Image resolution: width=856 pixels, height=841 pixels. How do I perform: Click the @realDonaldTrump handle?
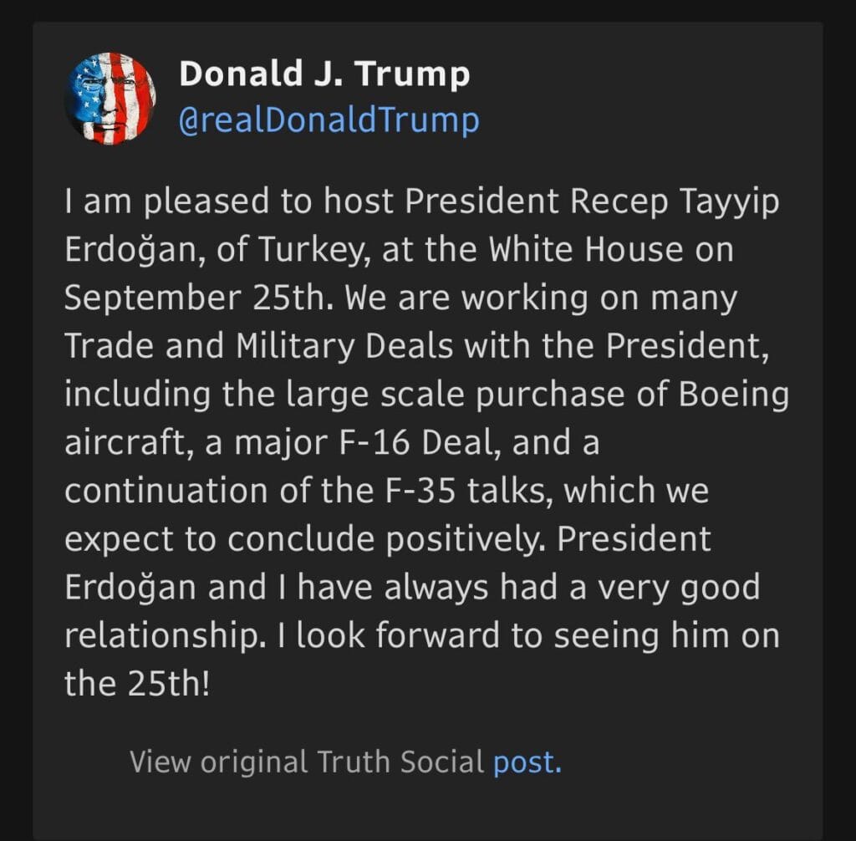point(329,120)
